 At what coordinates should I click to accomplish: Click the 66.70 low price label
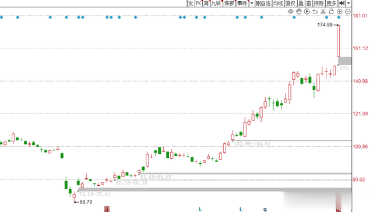tap(86, 202)
